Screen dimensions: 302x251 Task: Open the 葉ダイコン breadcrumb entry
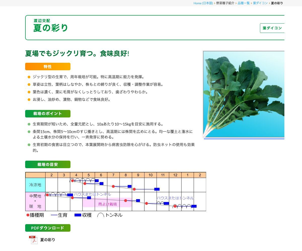point(260,3)
